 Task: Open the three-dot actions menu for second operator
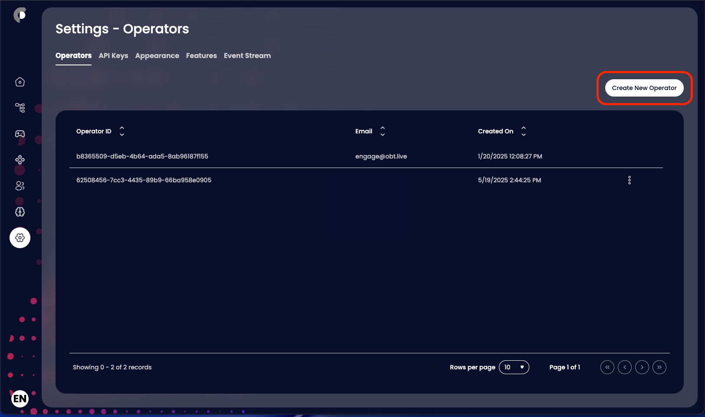point(630,180)
